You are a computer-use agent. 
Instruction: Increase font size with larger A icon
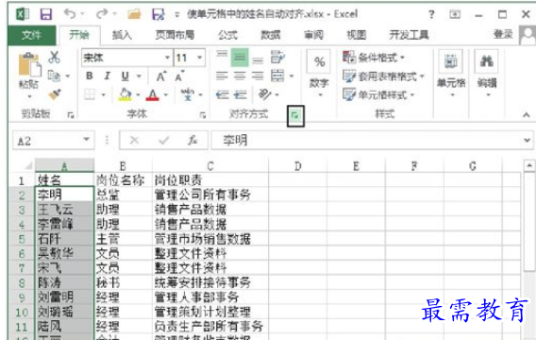(161, 76)
